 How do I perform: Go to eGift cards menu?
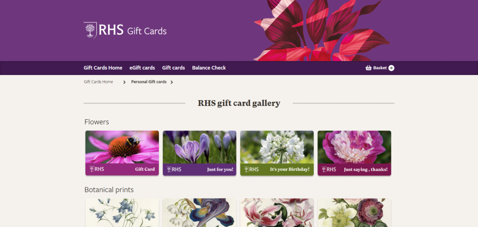coord(142,68)
